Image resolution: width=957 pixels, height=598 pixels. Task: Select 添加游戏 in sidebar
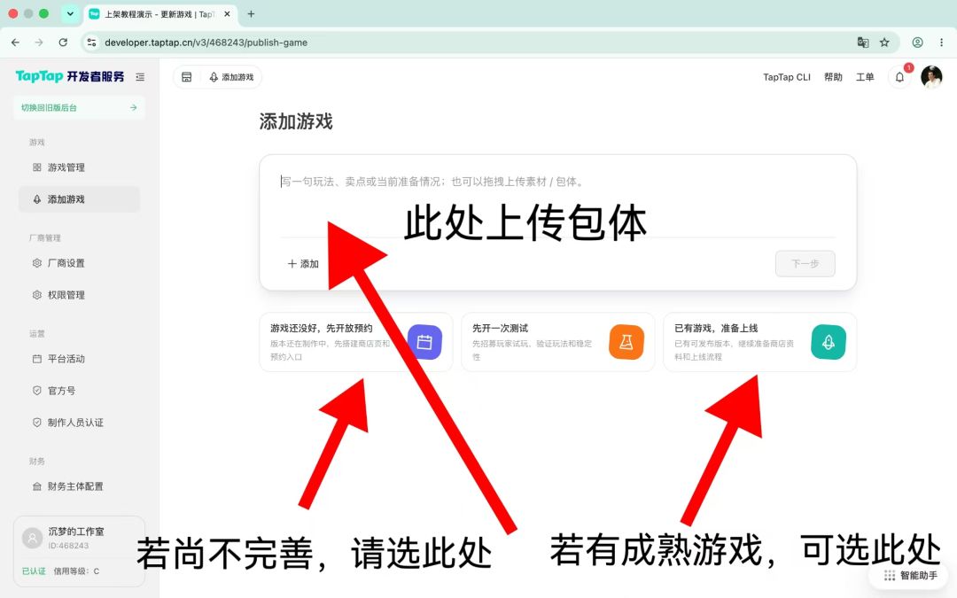pyautogui.click(x=80, y=199)
